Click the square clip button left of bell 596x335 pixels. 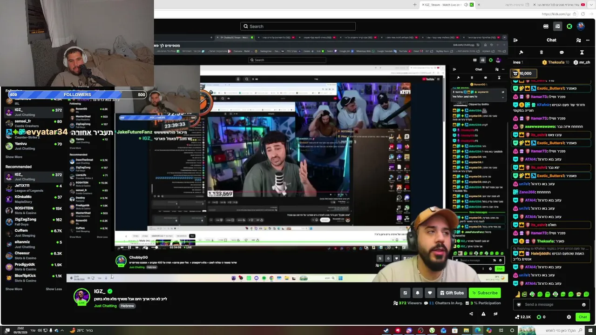click(x=405, y=293)
